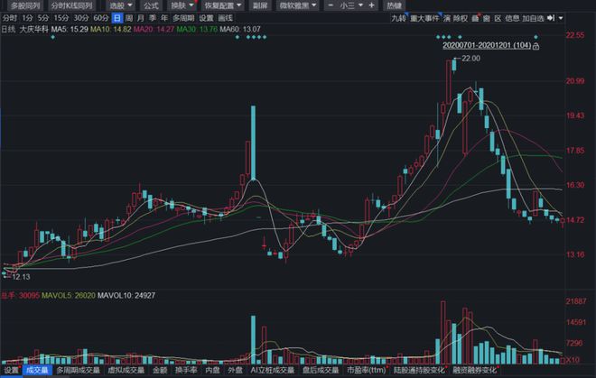Click the MAVOL5: 26020 label

coord(69,296)
